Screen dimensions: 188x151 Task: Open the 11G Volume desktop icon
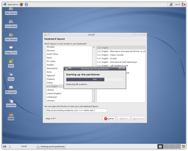[11, 24]
